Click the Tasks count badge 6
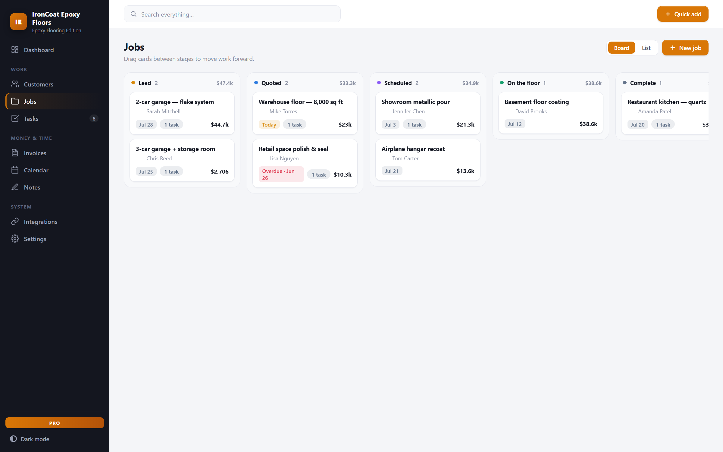 pyautogui.click(x=94, y=118)
